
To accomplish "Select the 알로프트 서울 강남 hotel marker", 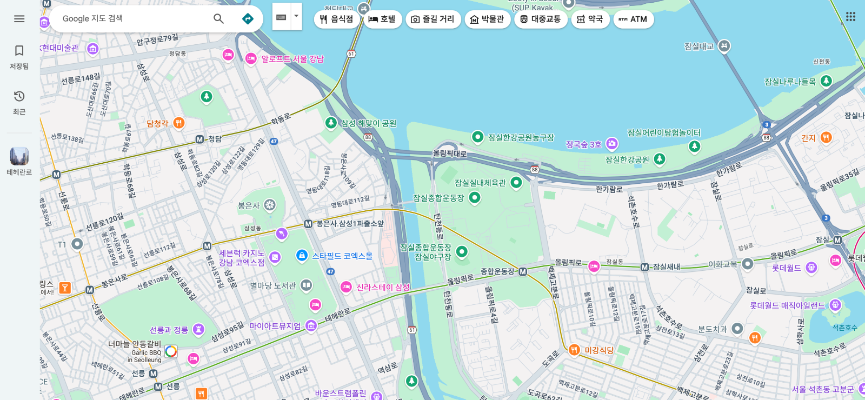I will point(251,58).
